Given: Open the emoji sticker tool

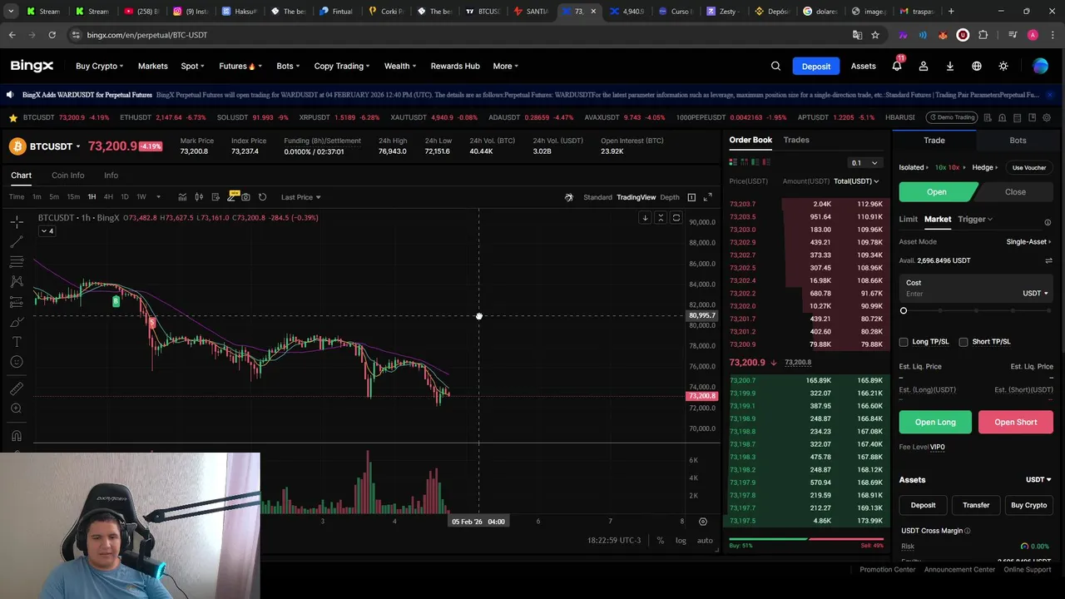Looking at the screenshot, I should tap(17, 362).
